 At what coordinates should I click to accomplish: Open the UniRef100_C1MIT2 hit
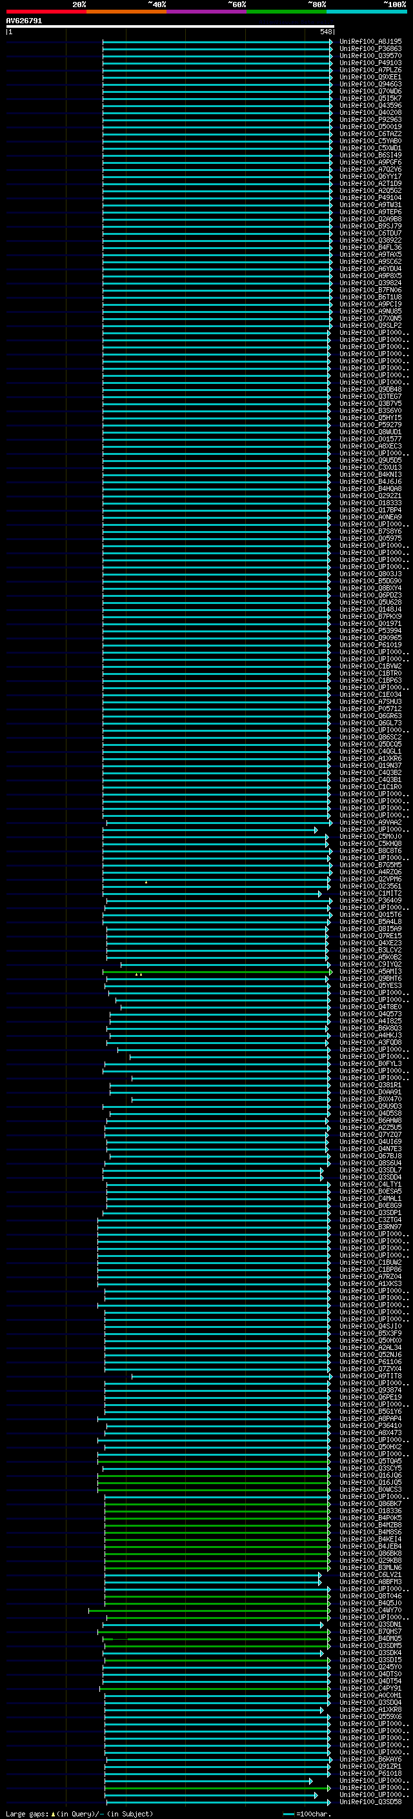coord(370,893)
